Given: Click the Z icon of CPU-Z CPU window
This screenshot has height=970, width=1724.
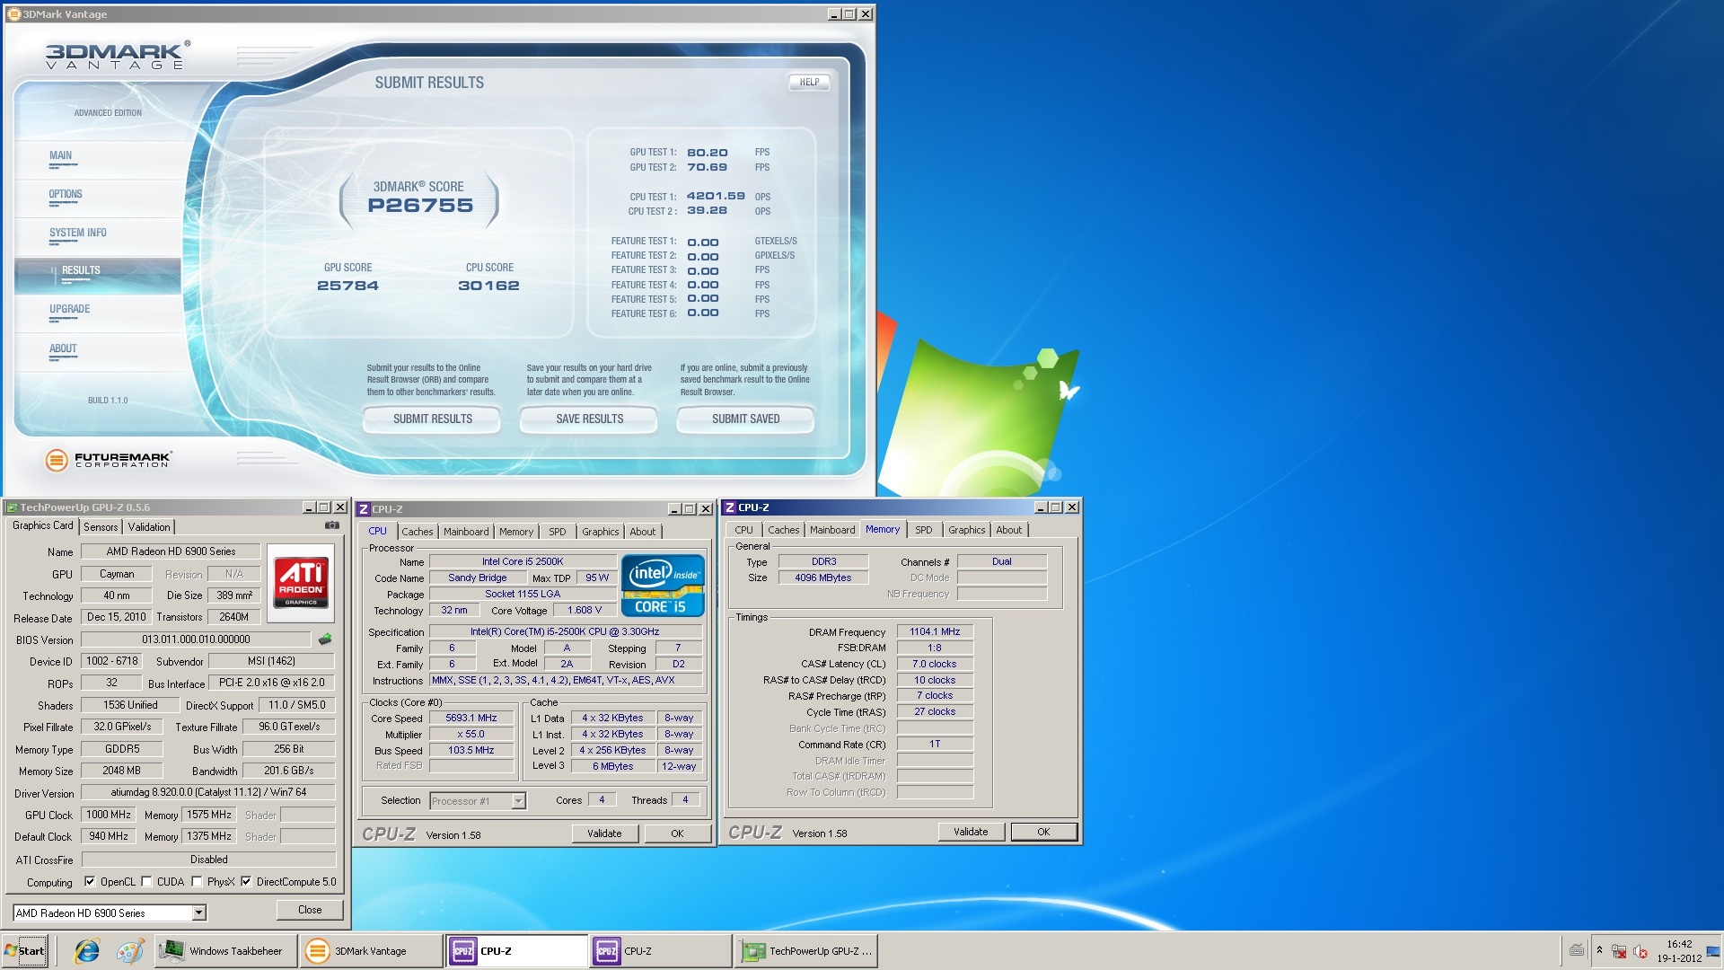Looking at the screenshot, I should tap(364, 509).
